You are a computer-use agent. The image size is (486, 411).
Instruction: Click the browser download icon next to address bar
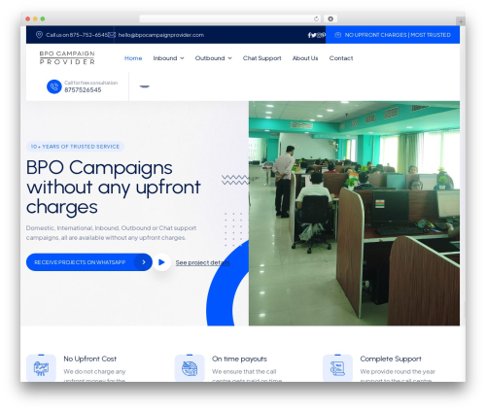point(330,18)
